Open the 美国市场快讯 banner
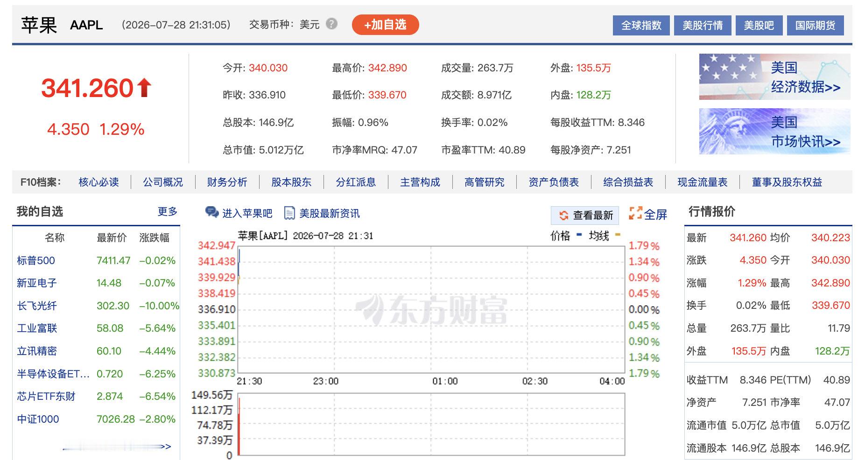Viewport: 858px width, 460px height. click(774, 132)
